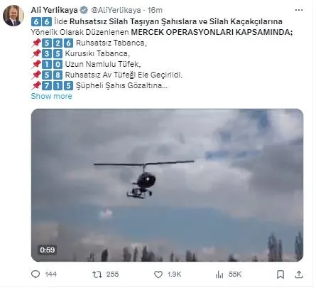
Task: Like the tweet with heart icon
Action: (x=158, y=274)
